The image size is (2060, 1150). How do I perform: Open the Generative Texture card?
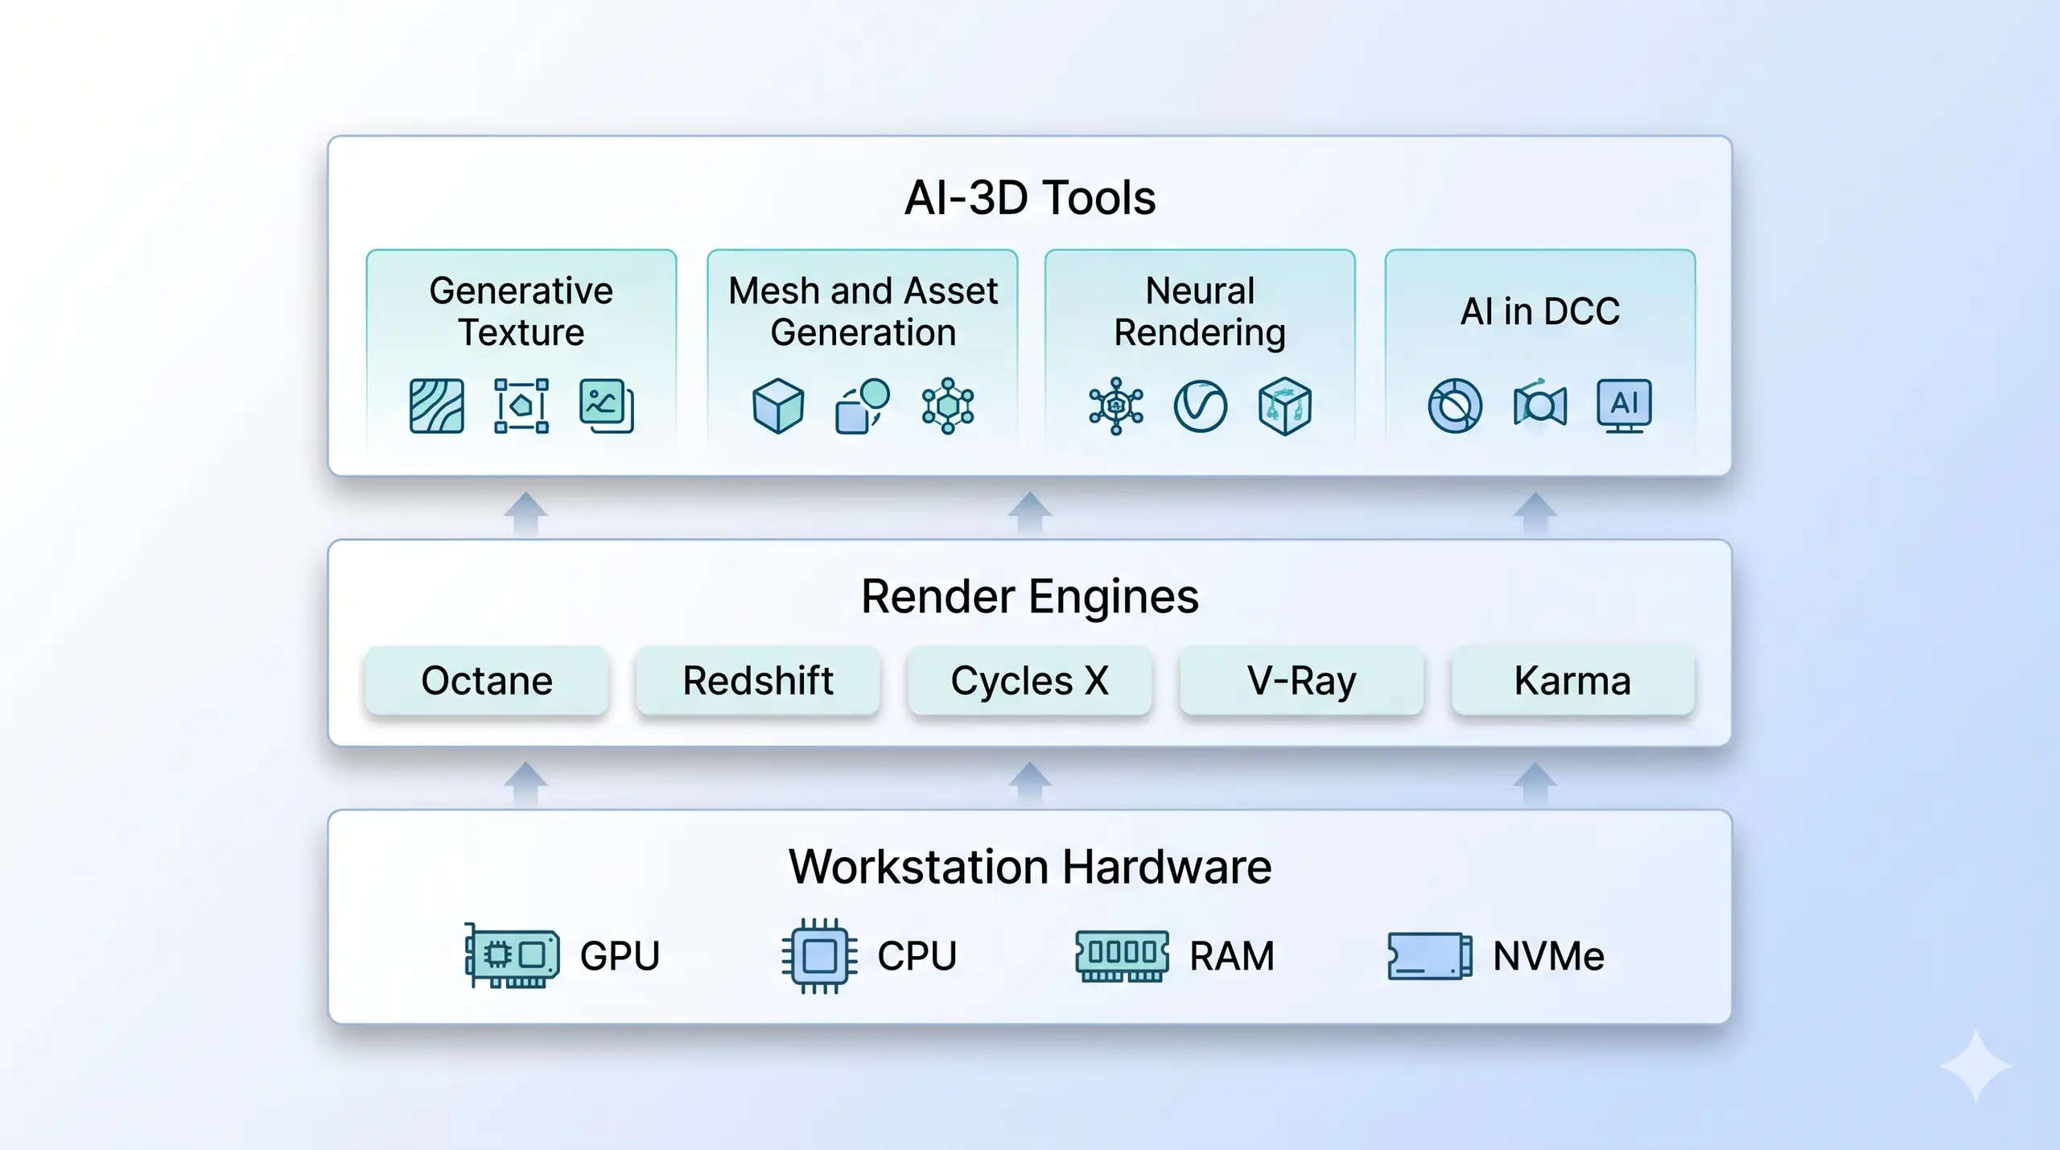pyautogui.click(x=521, y=350)
